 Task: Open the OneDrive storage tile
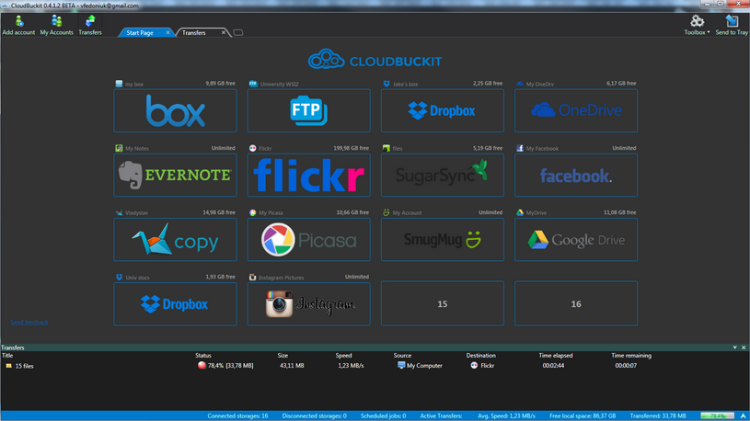pos(575,110)
